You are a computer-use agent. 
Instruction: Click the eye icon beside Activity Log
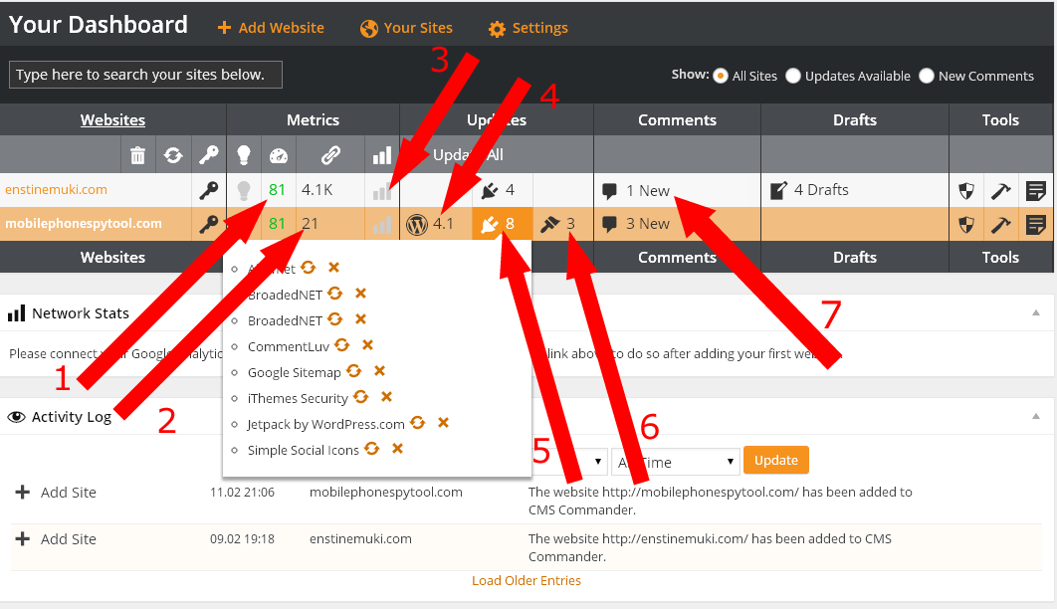click(16, 417)
